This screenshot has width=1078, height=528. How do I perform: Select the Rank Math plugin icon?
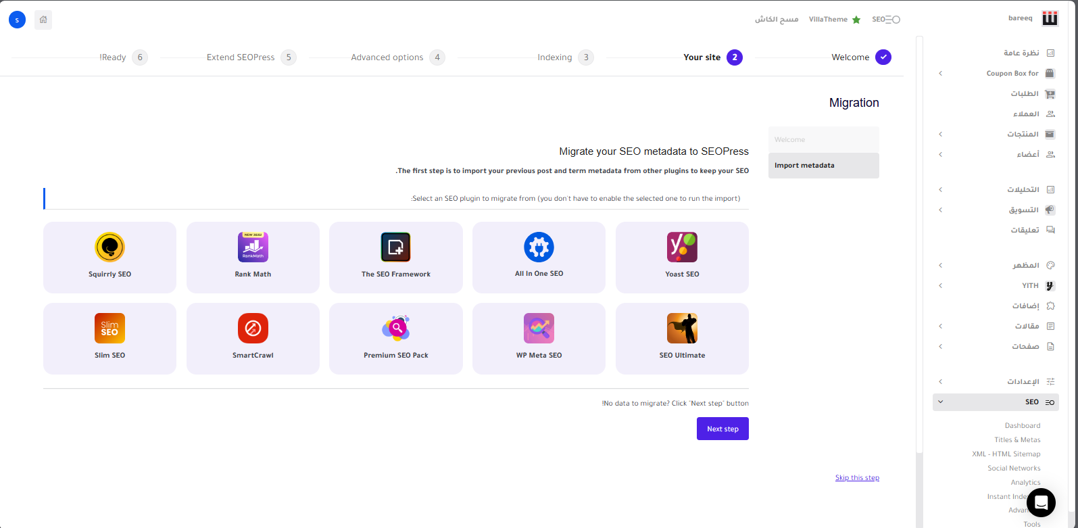253,247
